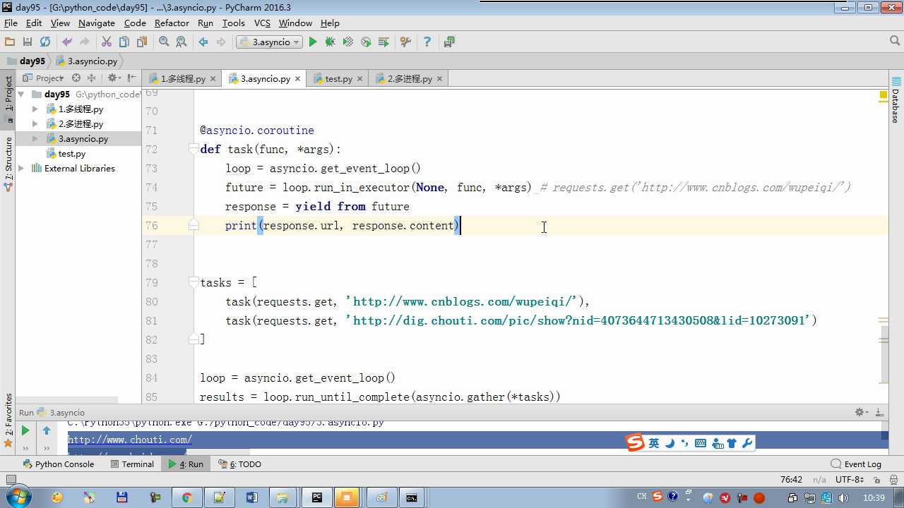Click UTF-8 encoding in status bar
This screenshot has height=508, width=904.
point(850,480)
